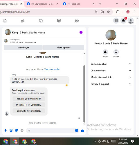The image size is (139, 145).
Task: Open the account profile avatar menu
Action: point(131,21)
